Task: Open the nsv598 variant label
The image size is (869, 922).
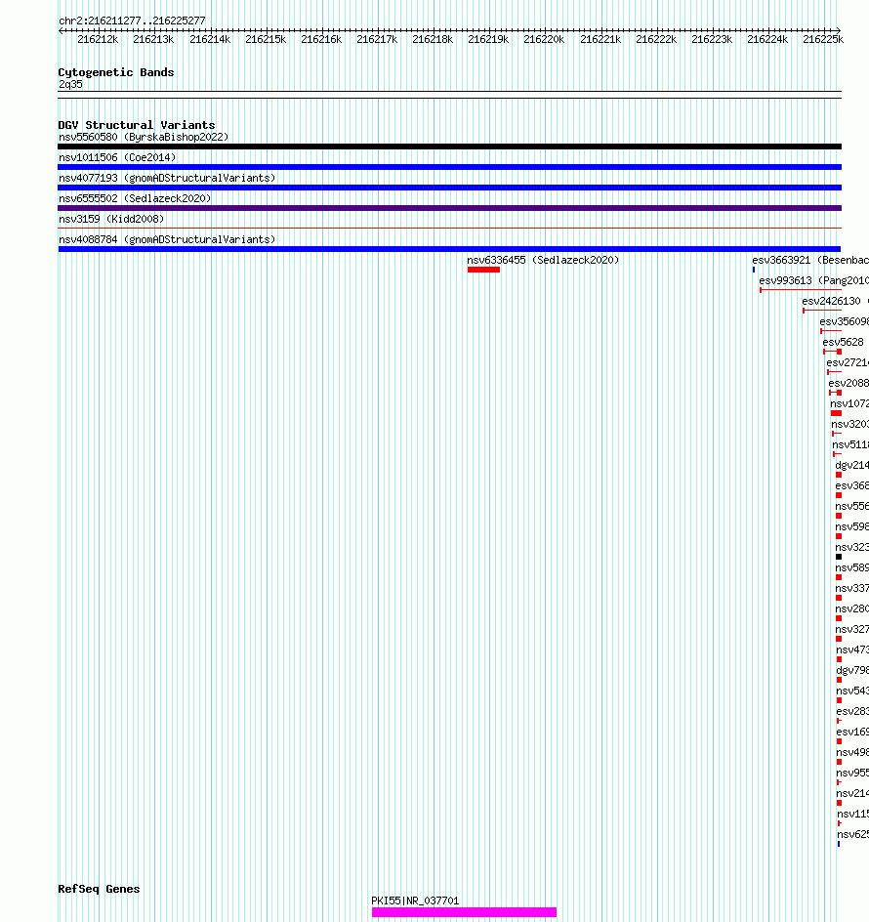Action: click(x=852, y=526)
